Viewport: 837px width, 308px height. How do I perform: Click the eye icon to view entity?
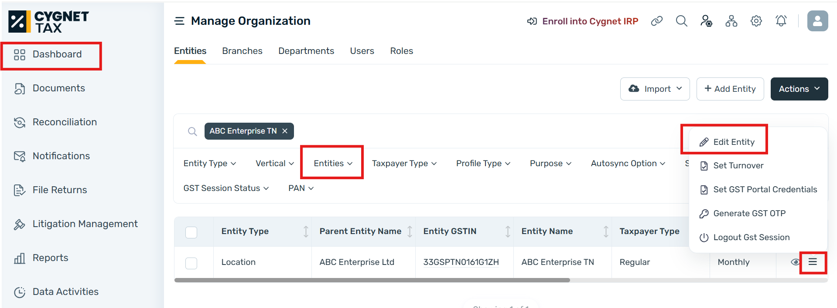(x=795, y=262)
